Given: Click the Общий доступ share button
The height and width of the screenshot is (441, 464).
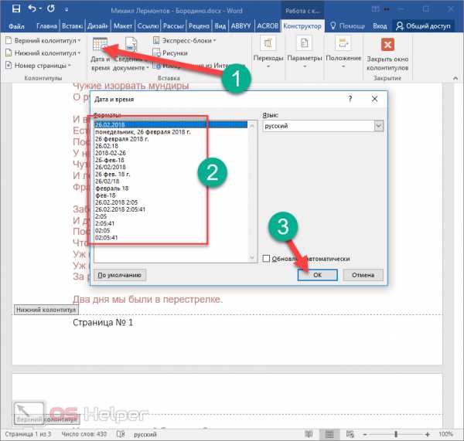Looking at the screenshot, I should [x=423, y=26].
